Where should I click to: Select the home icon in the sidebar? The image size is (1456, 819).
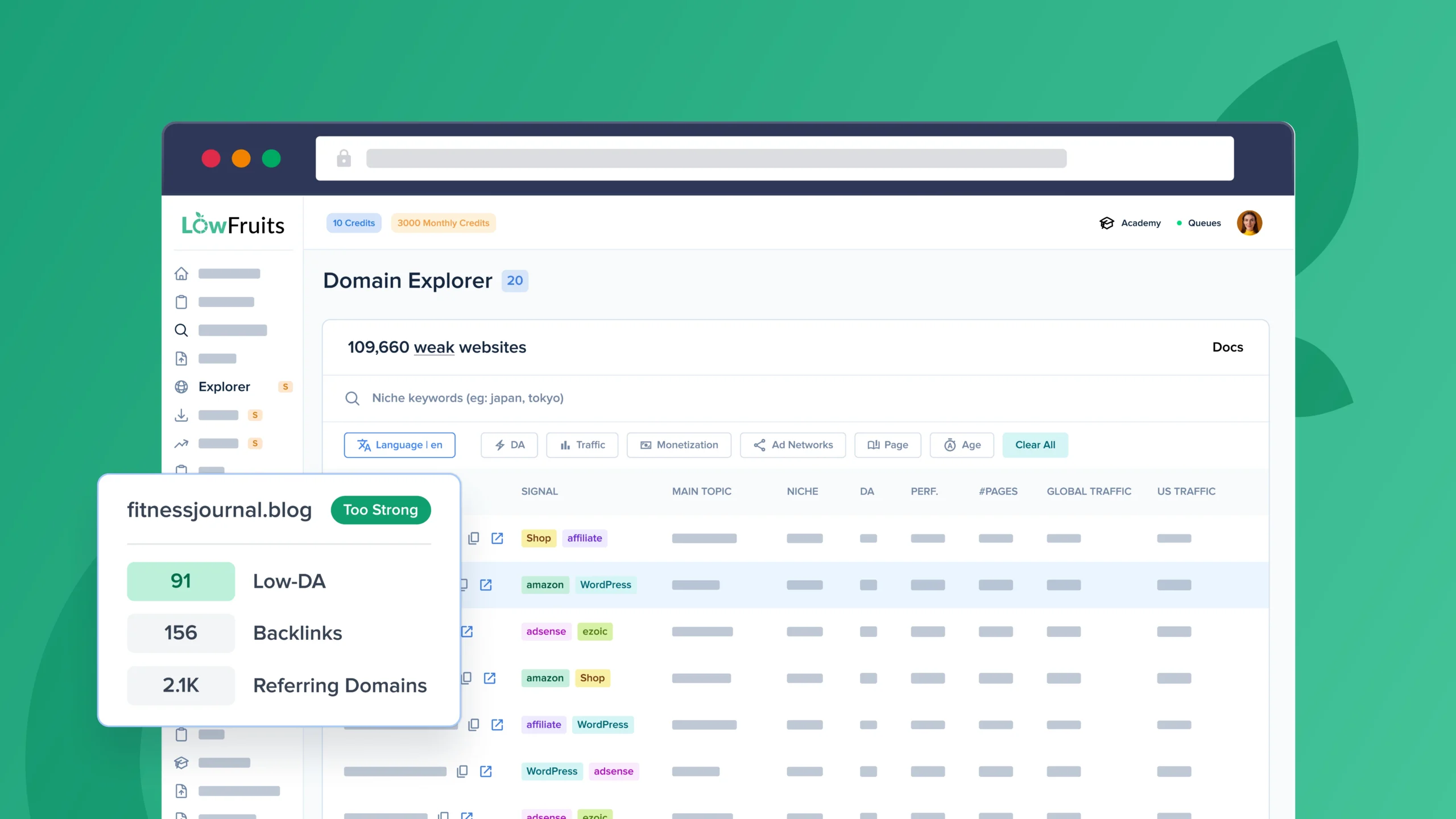(181, 274)
